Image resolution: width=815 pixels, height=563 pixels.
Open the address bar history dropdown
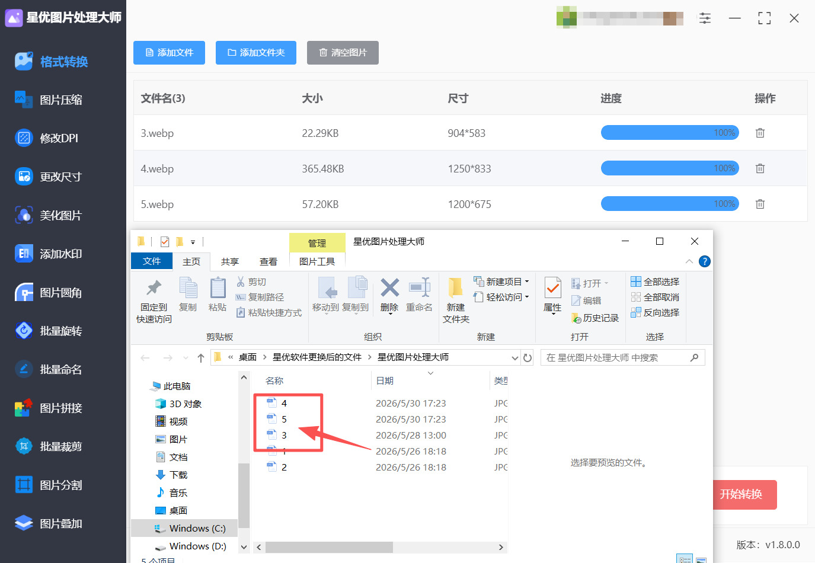(514, 357)
